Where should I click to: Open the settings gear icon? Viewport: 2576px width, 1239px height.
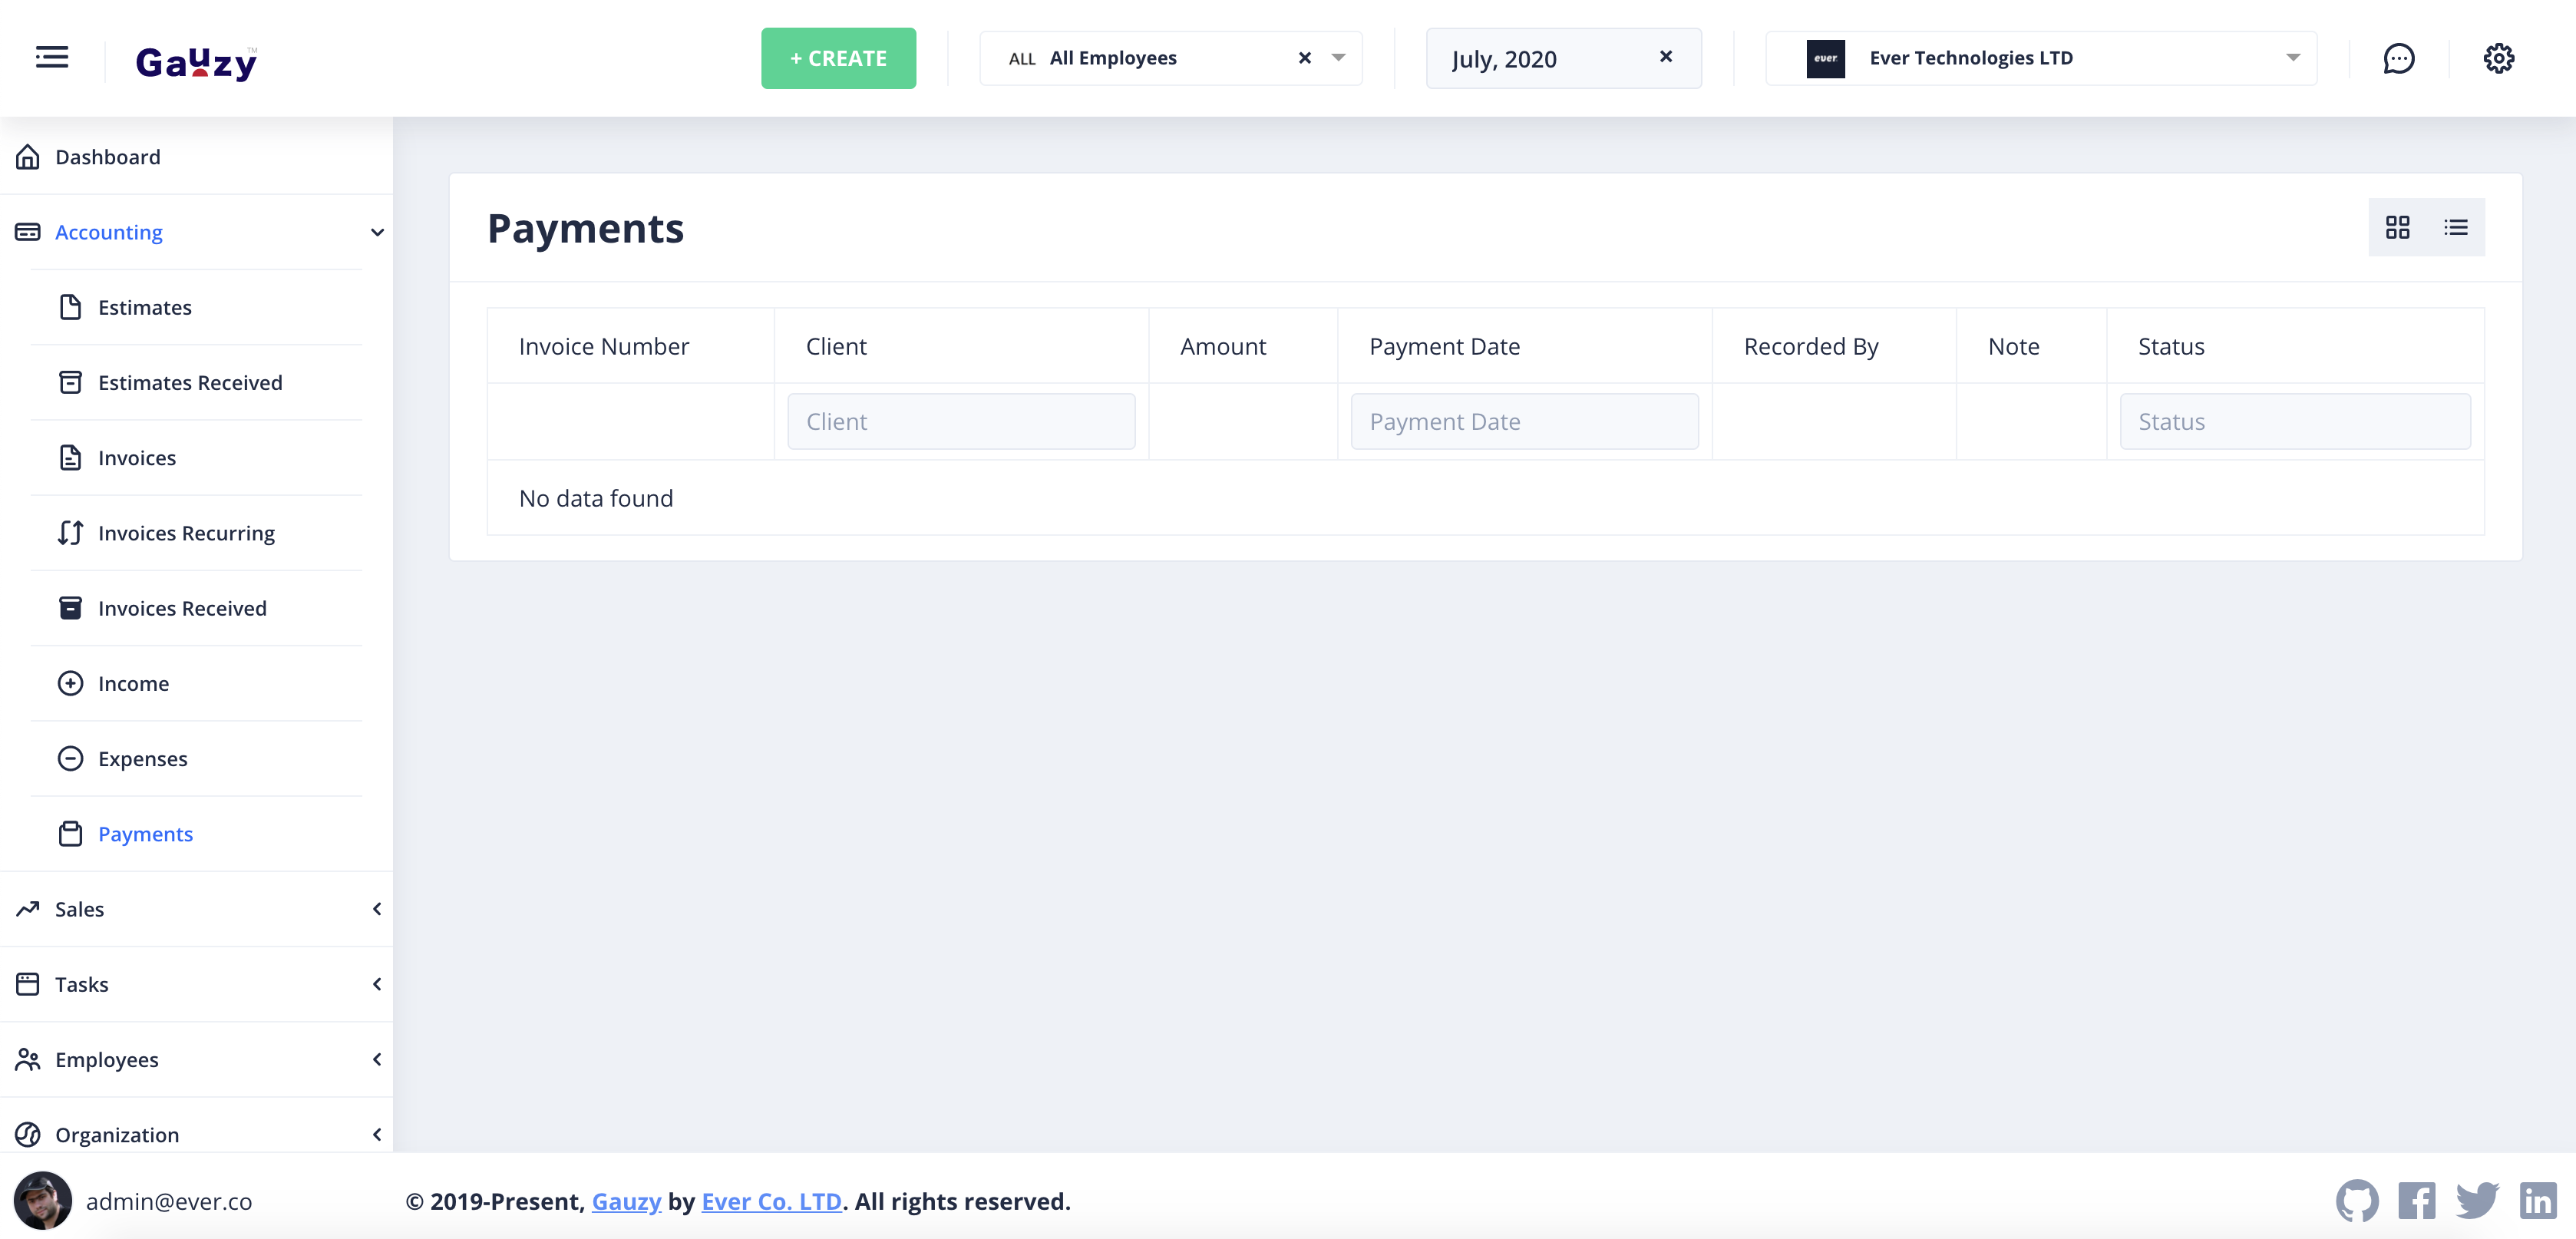coord(2499,58)
